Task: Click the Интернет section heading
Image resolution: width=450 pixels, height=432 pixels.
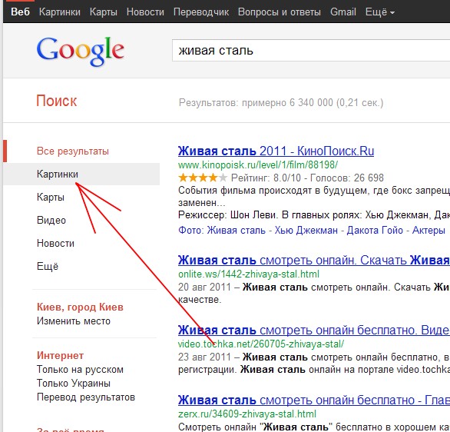Action: click(60, 356)
